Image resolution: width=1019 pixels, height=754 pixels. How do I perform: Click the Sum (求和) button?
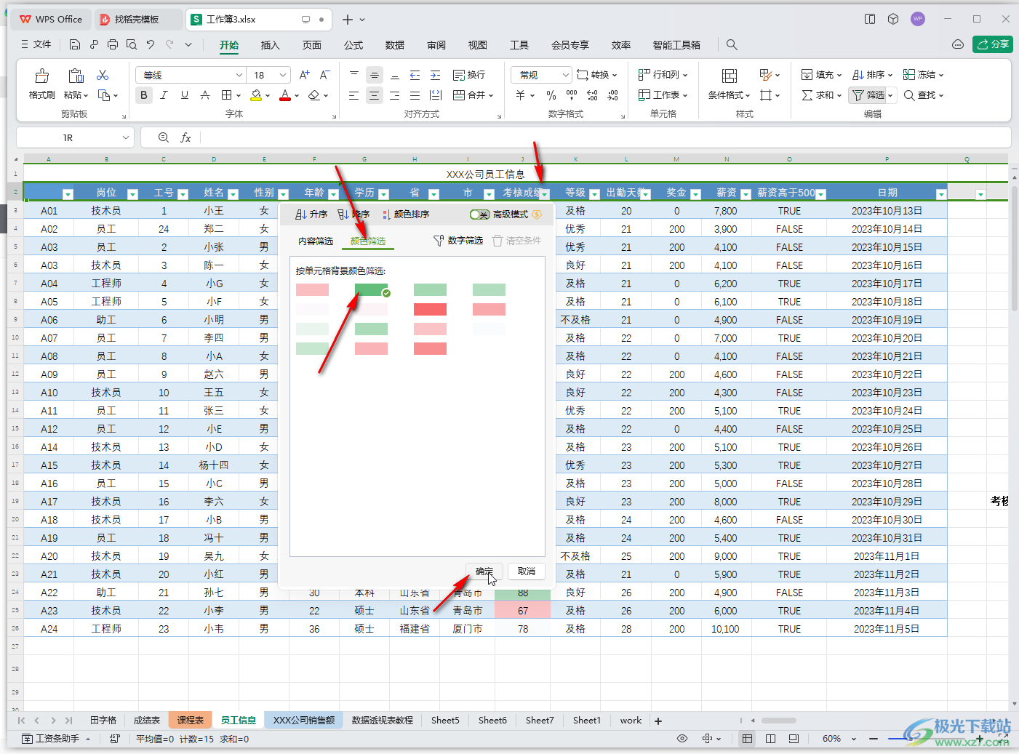821,95
